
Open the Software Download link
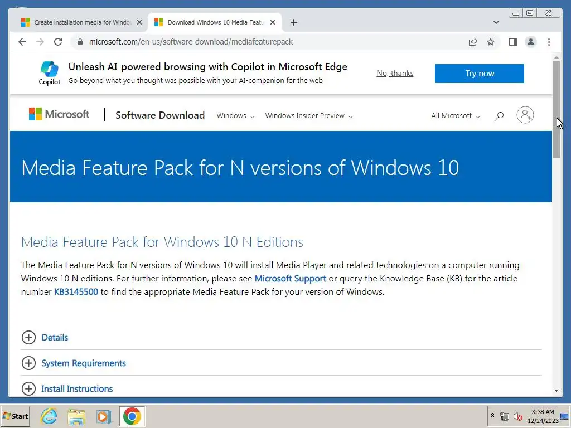coord(160,115)
